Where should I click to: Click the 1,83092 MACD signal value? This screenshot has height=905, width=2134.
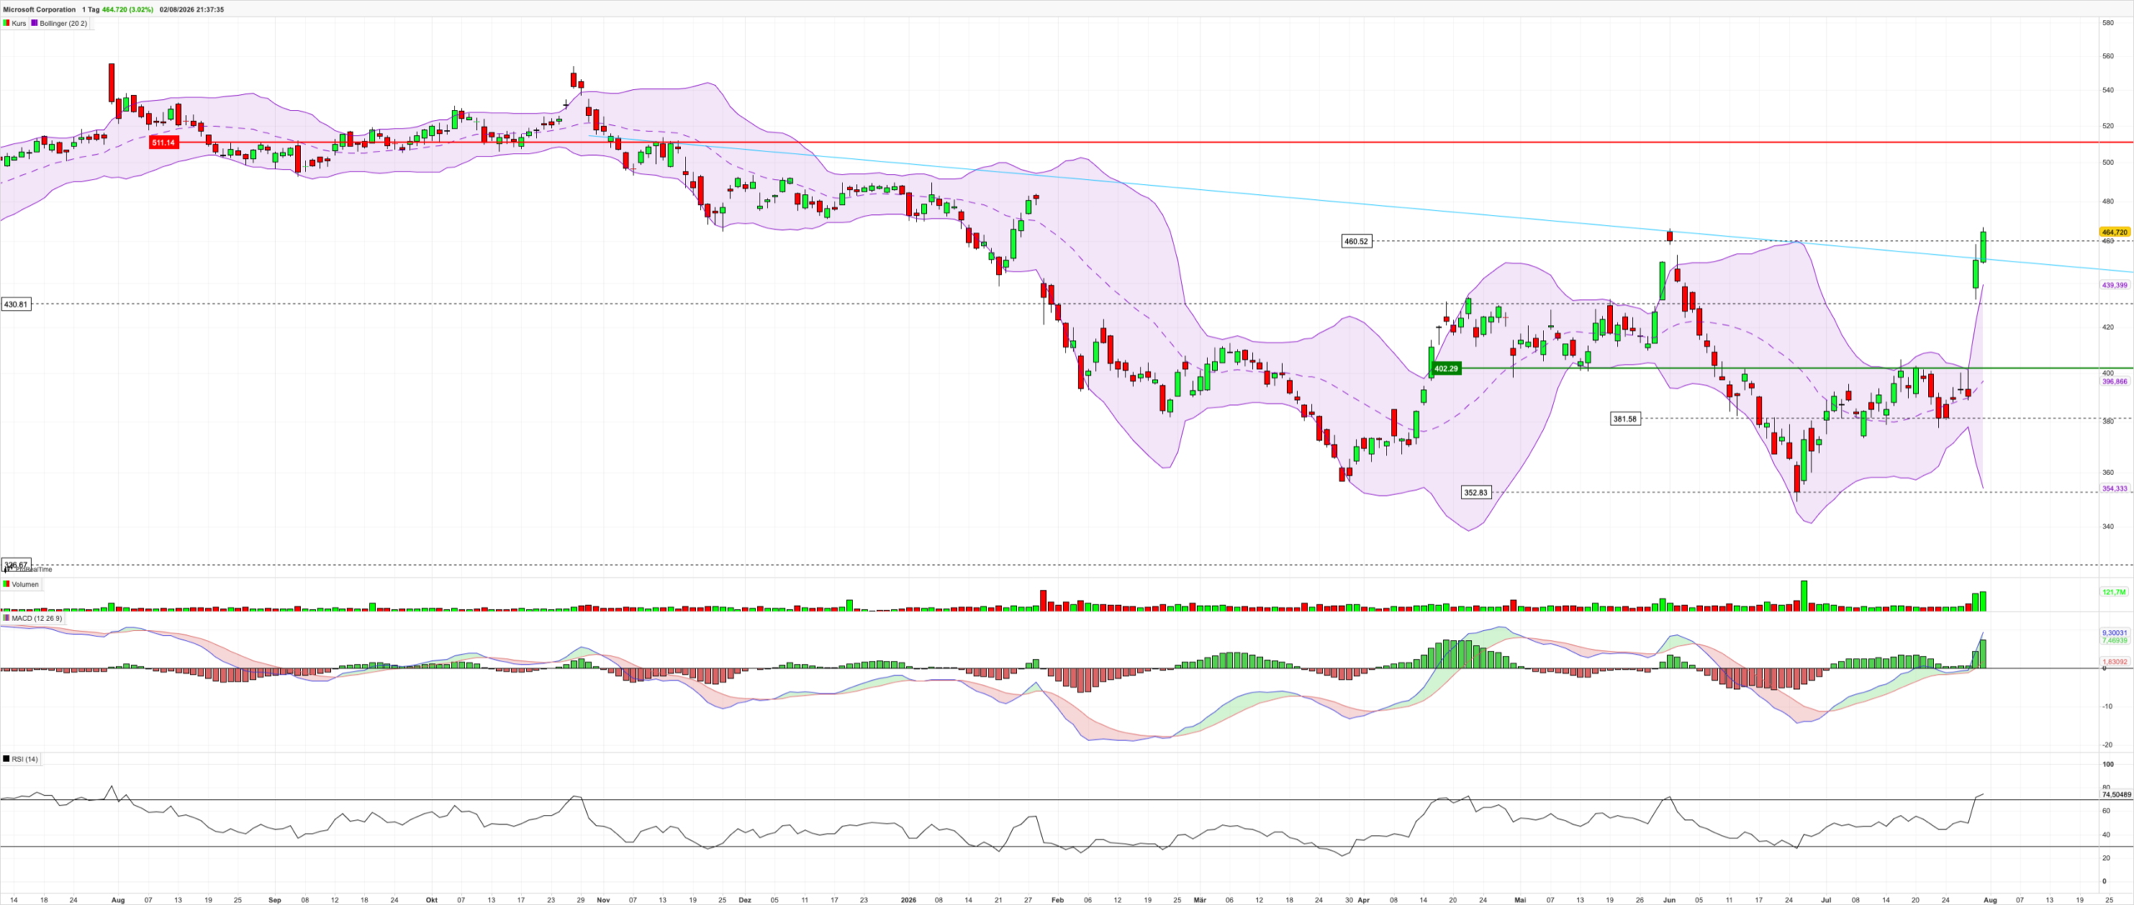tap(2115, 662)
